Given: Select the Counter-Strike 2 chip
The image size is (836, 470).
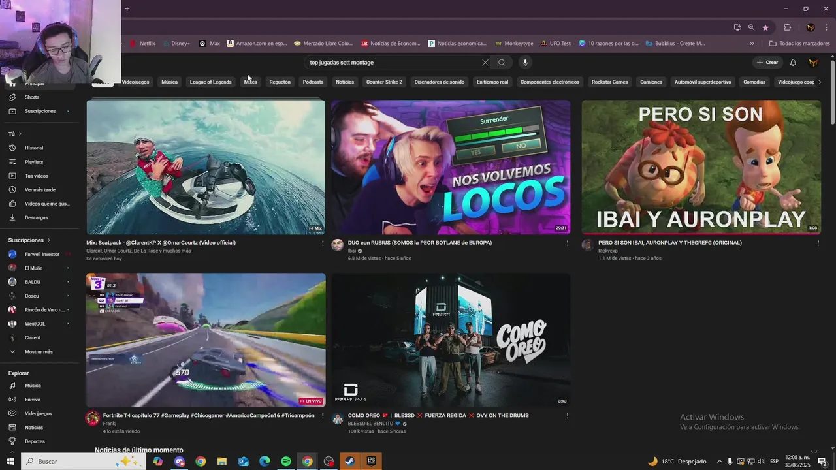Looking at the screenshot, I should click(384, 82).
